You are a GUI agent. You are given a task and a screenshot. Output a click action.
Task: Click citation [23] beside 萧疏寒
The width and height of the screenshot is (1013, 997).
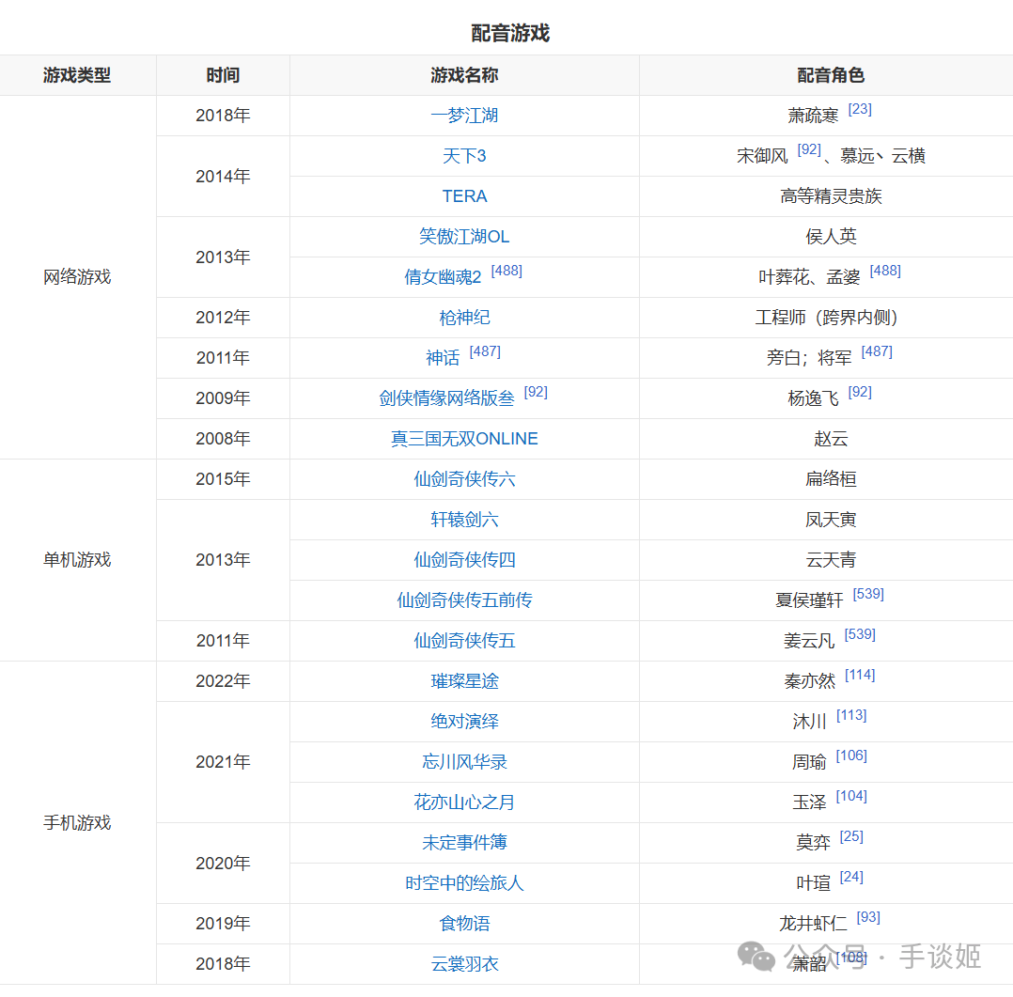[859, 109]
